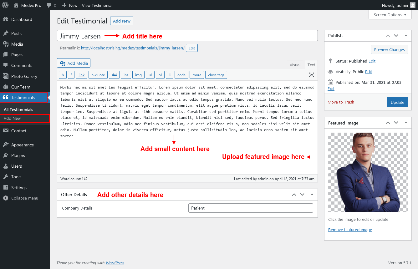Click Remove featured image link
The height and width of the screenshot is (269, 418).
[350, 230]
